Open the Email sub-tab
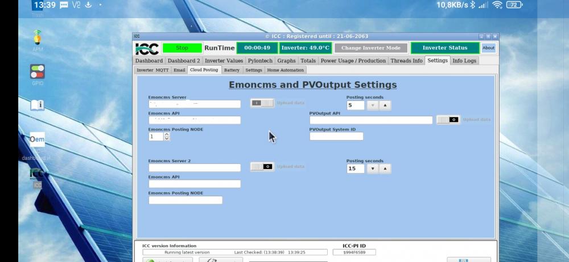Image resolution: width=569 pixels, height=262 pixels. [x=179, y=70]
